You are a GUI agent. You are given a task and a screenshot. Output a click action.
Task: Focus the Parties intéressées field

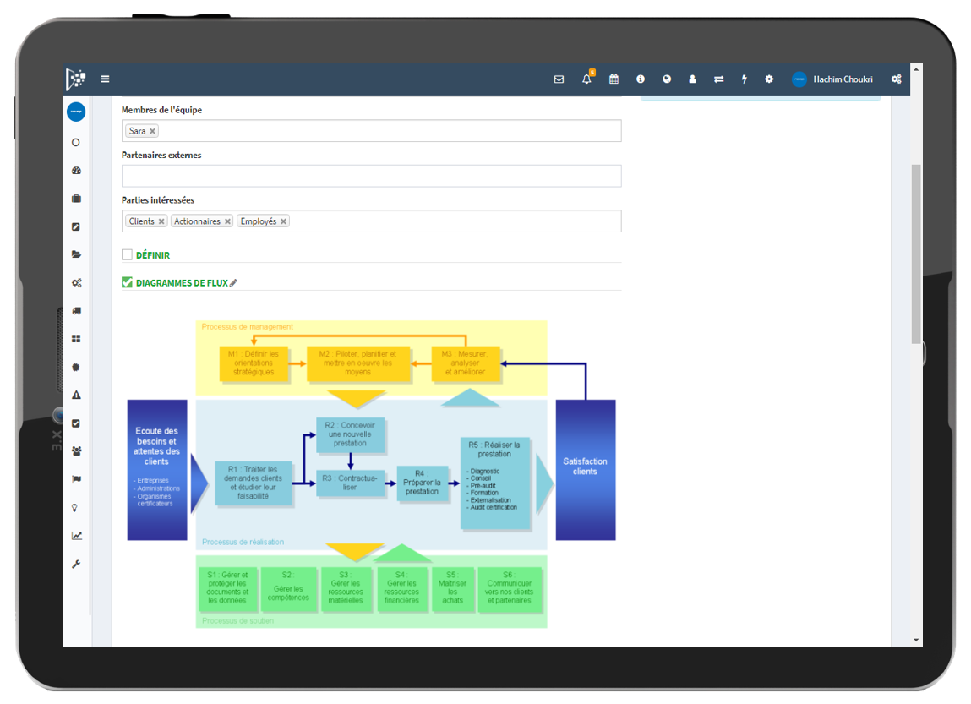pyautogui.click(x=372, y=221)
